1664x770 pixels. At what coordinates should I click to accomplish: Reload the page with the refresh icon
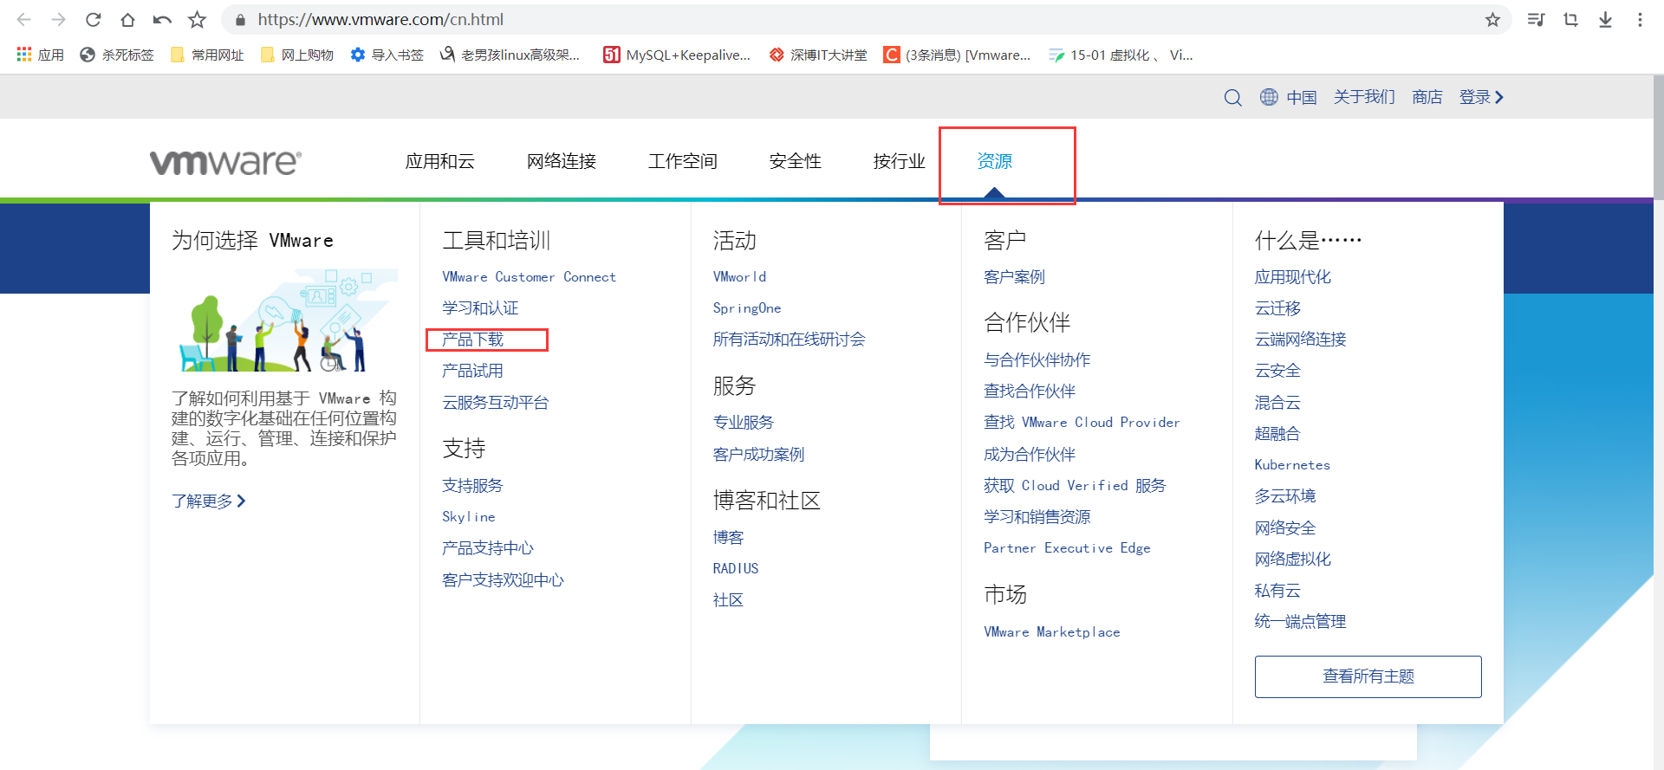tap(94, 19)
